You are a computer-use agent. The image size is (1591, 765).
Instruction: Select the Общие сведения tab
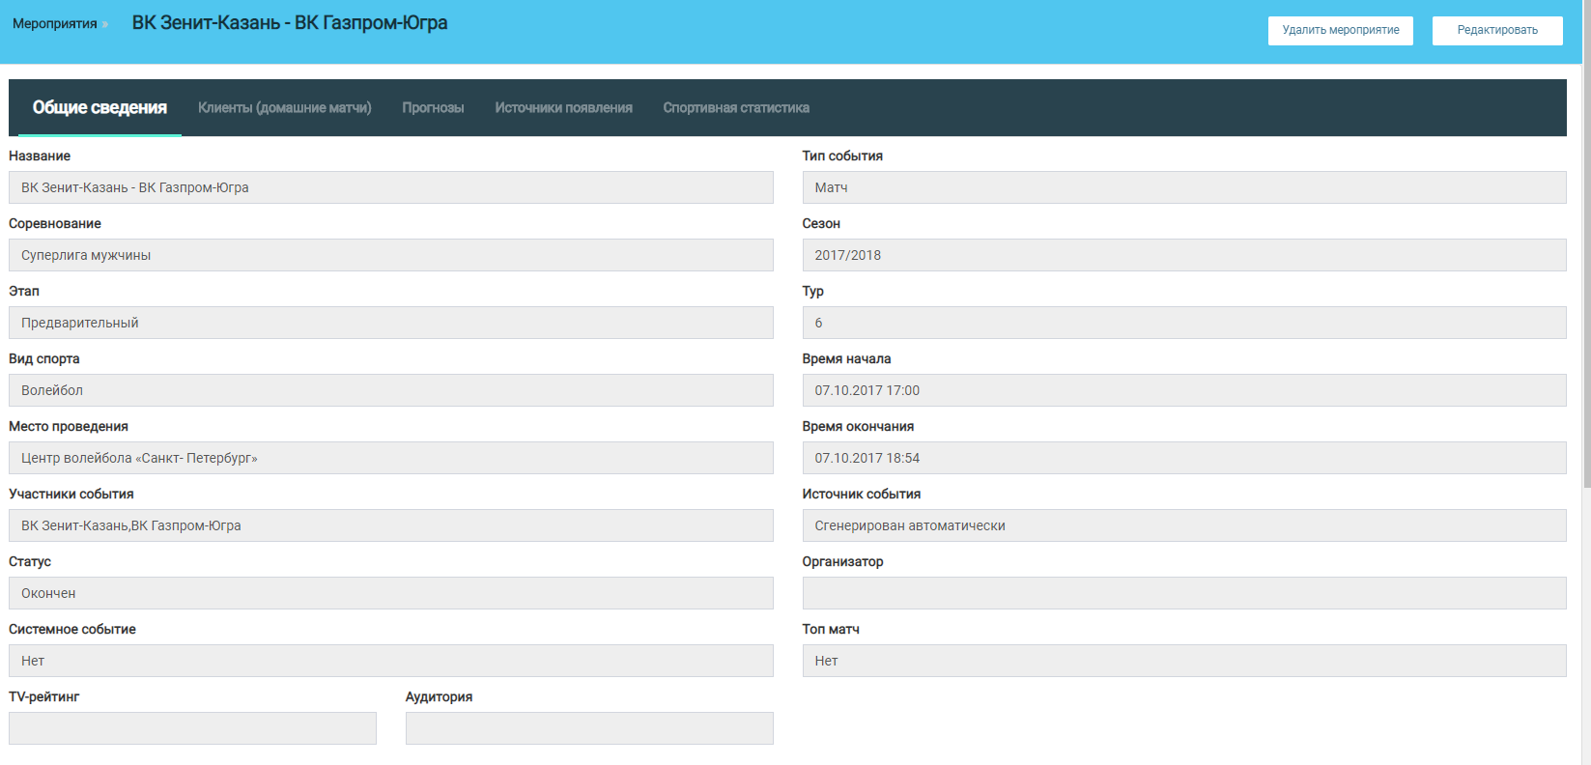pyautogui.click(x=99, y=108)
